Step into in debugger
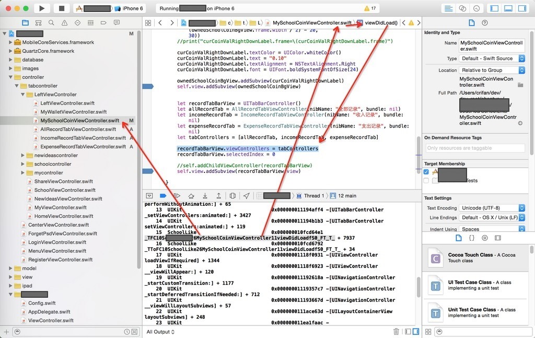This screenshot has height=338, width=535. [205, 196]
